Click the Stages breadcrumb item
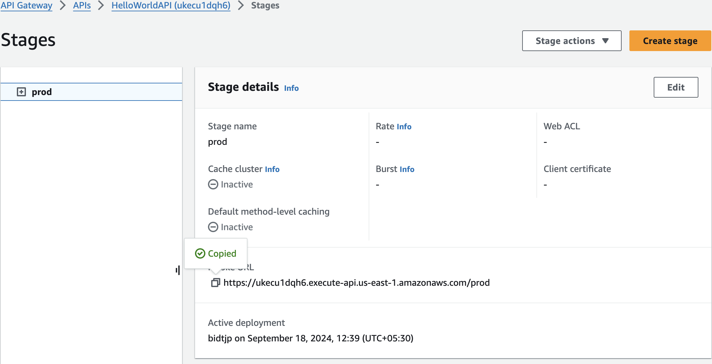This screenshot has height=364, width=712. click(x=265, y=5)
